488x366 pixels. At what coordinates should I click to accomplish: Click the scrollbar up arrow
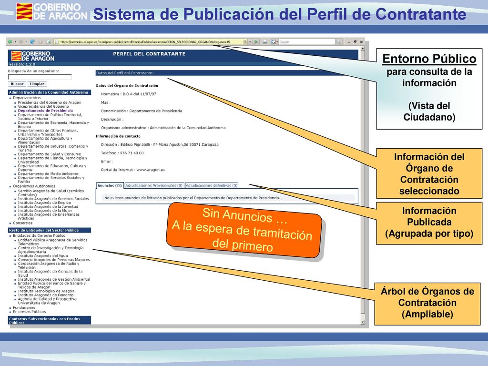362,49
